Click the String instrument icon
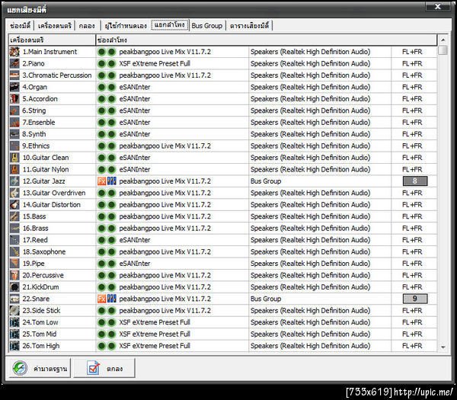 (14, 110)
